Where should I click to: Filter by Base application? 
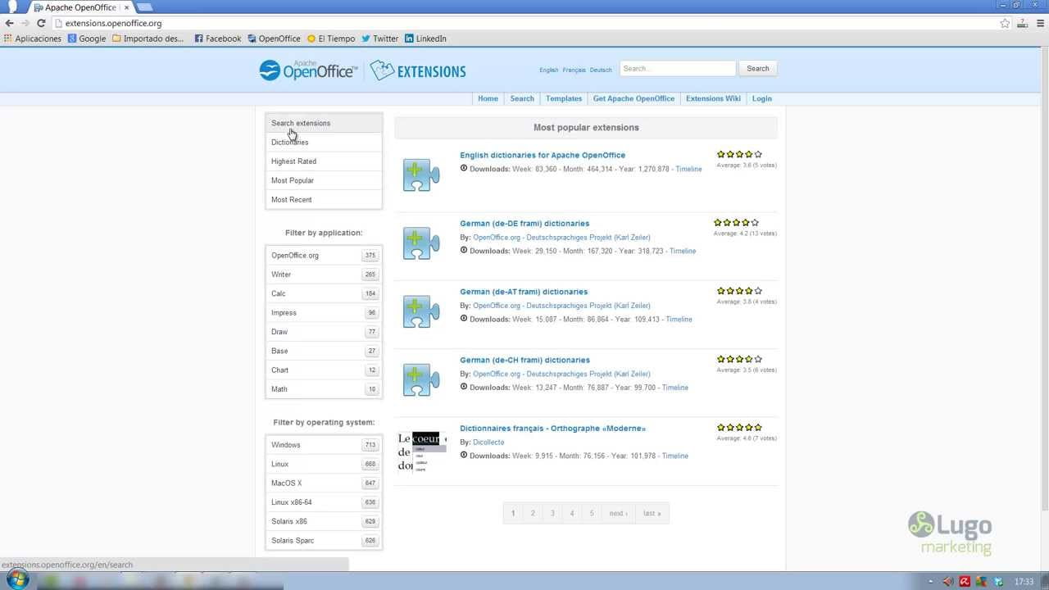[324, 351]
